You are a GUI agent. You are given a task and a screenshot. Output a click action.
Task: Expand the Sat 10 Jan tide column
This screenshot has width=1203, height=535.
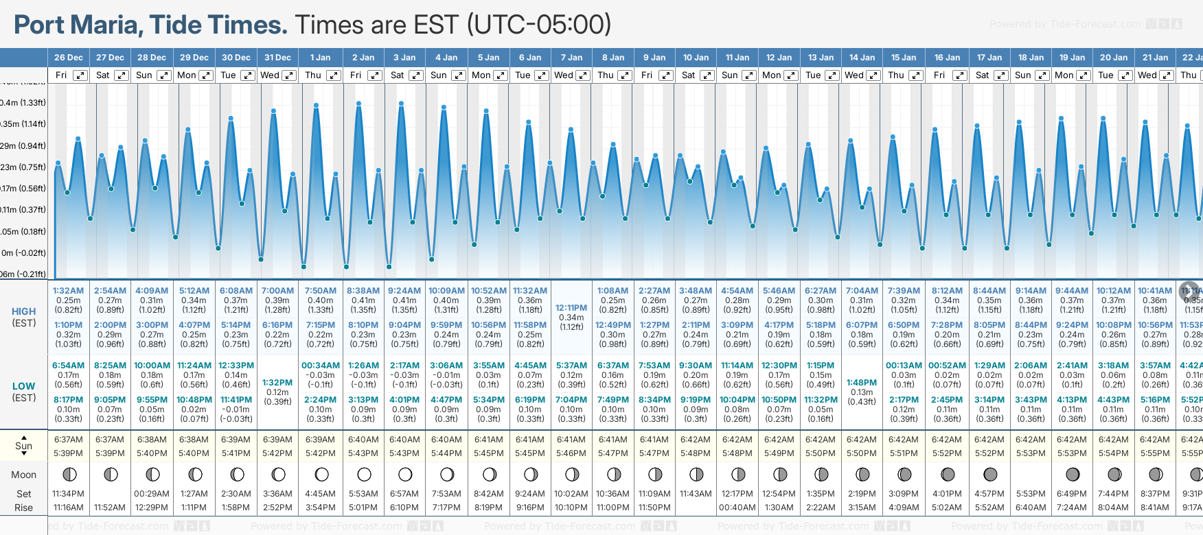point(707,75)
